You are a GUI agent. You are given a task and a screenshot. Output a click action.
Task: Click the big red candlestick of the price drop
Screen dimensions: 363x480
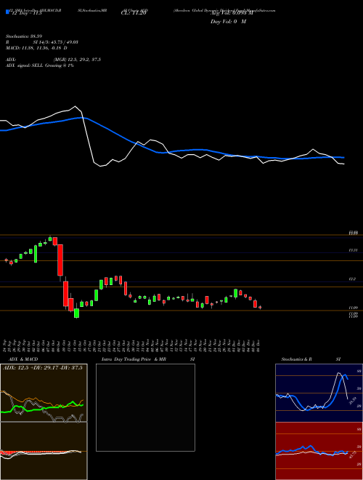pos(60,260)
